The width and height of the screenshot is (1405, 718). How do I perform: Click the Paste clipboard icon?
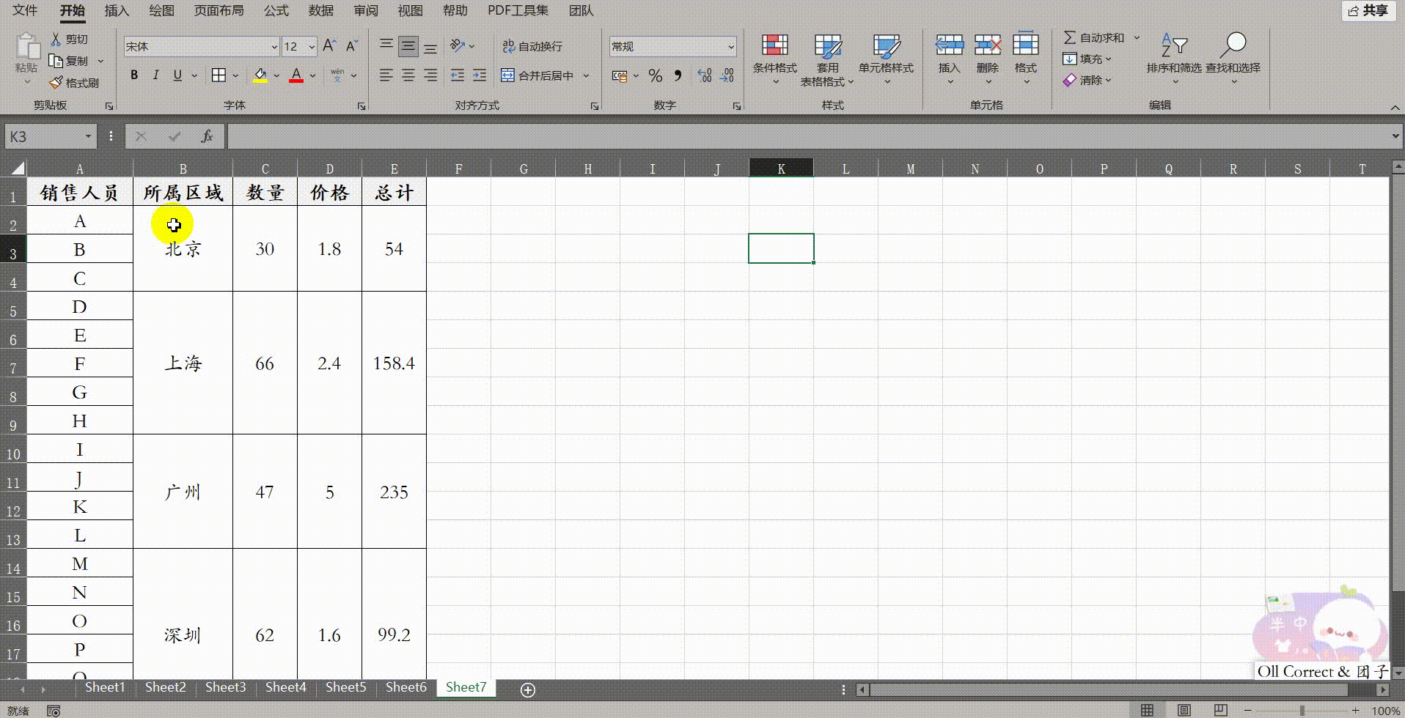pyautogui.click(x=27, y=46)
